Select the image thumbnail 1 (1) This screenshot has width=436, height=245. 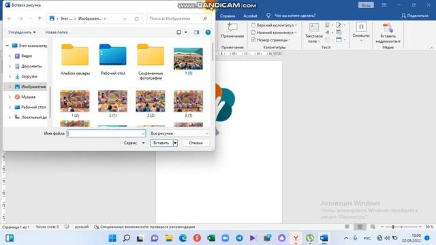[x=188, y=61]
